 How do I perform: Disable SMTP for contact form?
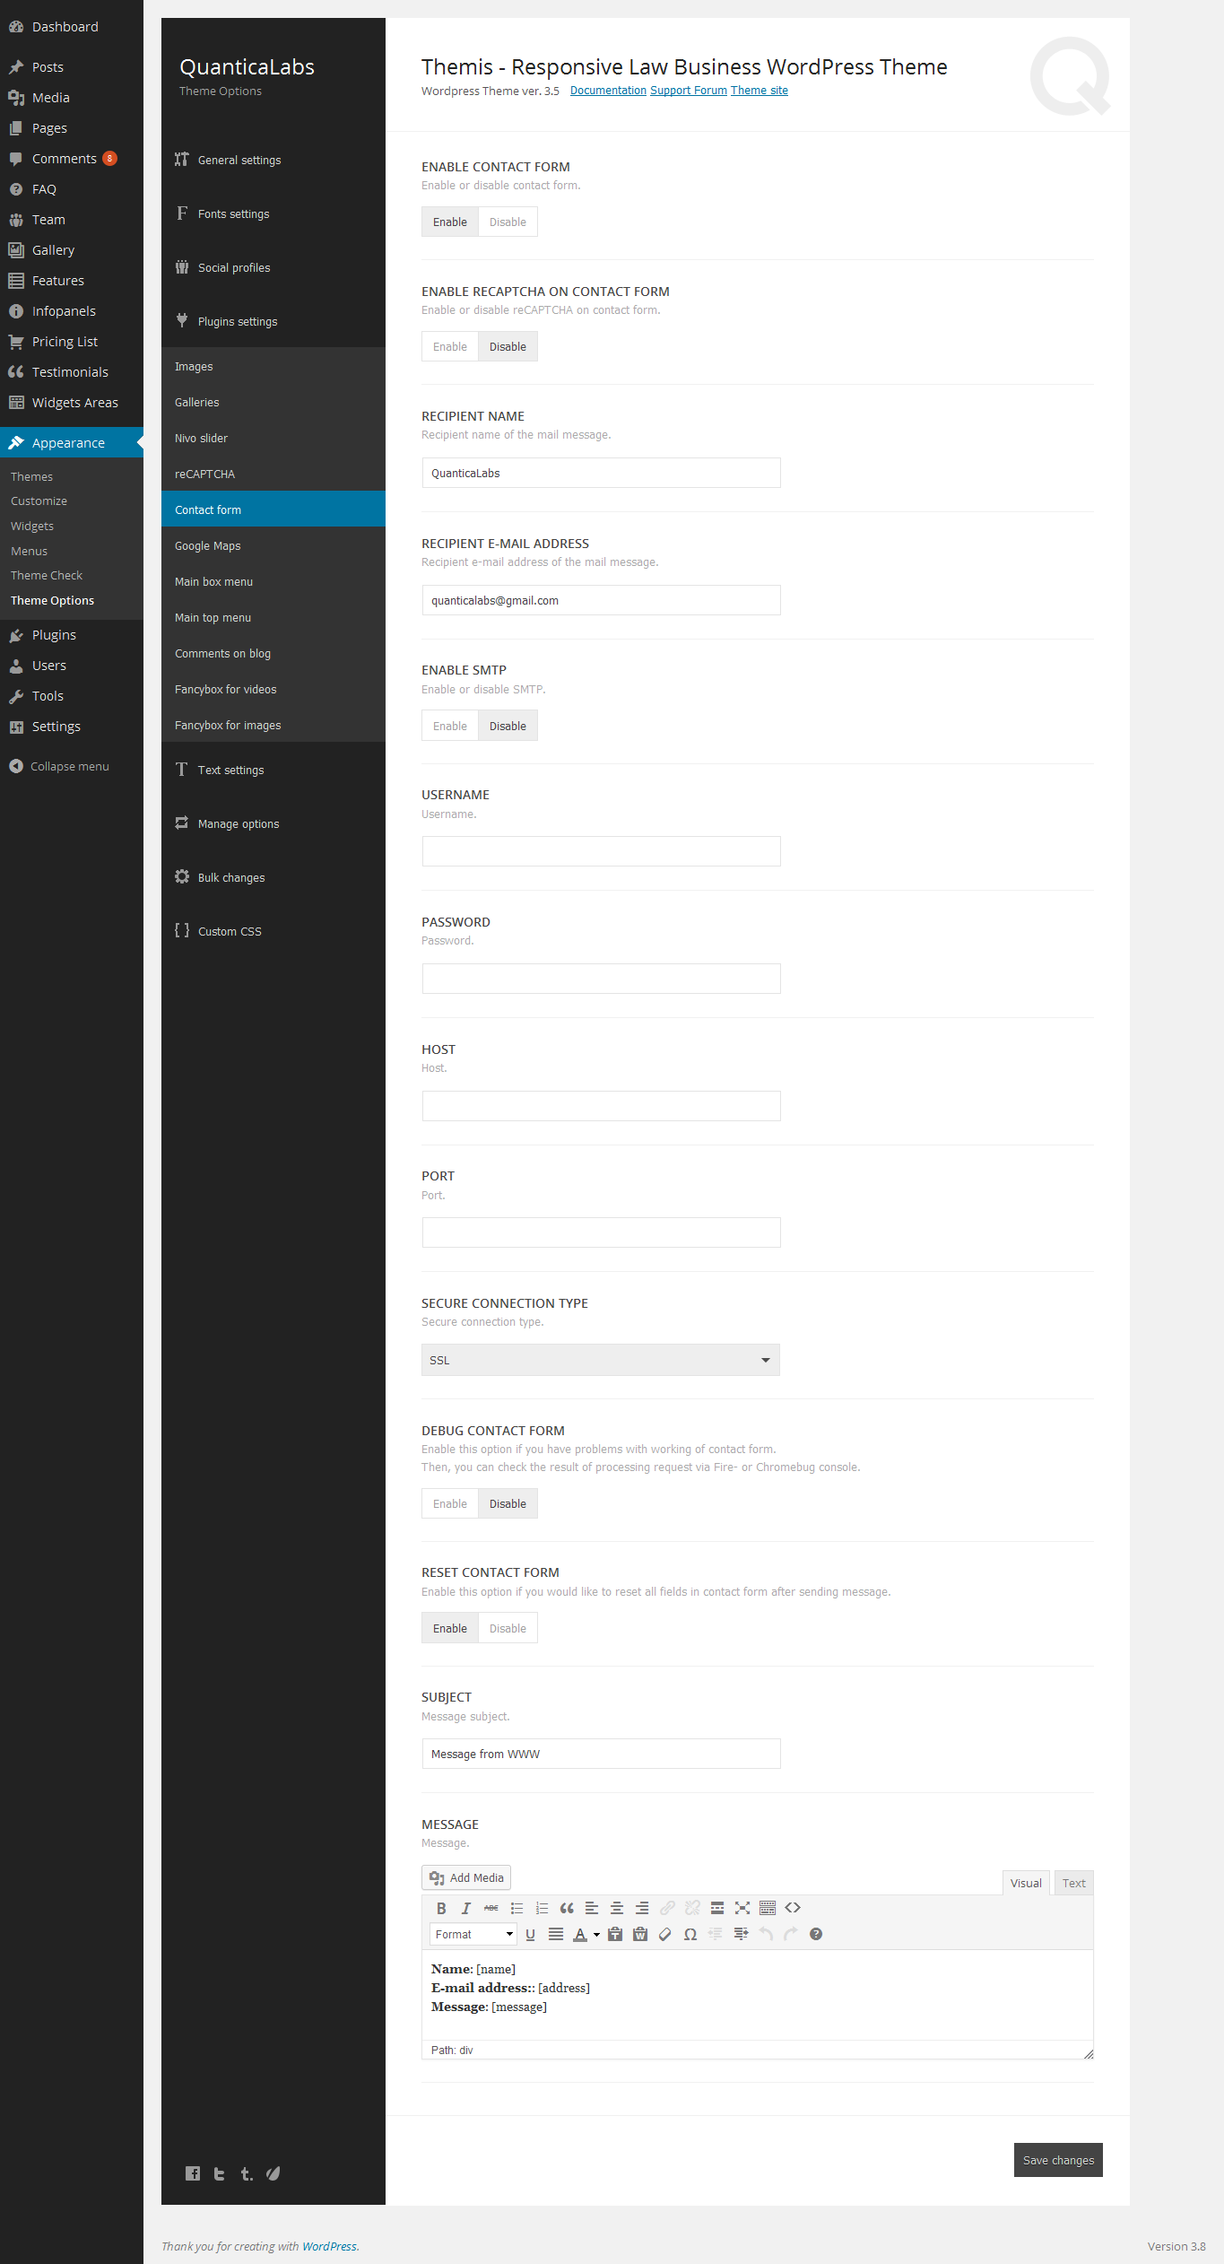[x=508, y=726]
